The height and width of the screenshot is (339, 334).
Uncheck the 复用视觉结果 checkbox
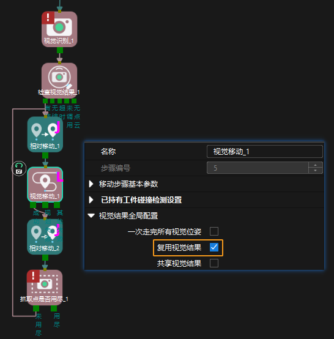click(214, 247)
